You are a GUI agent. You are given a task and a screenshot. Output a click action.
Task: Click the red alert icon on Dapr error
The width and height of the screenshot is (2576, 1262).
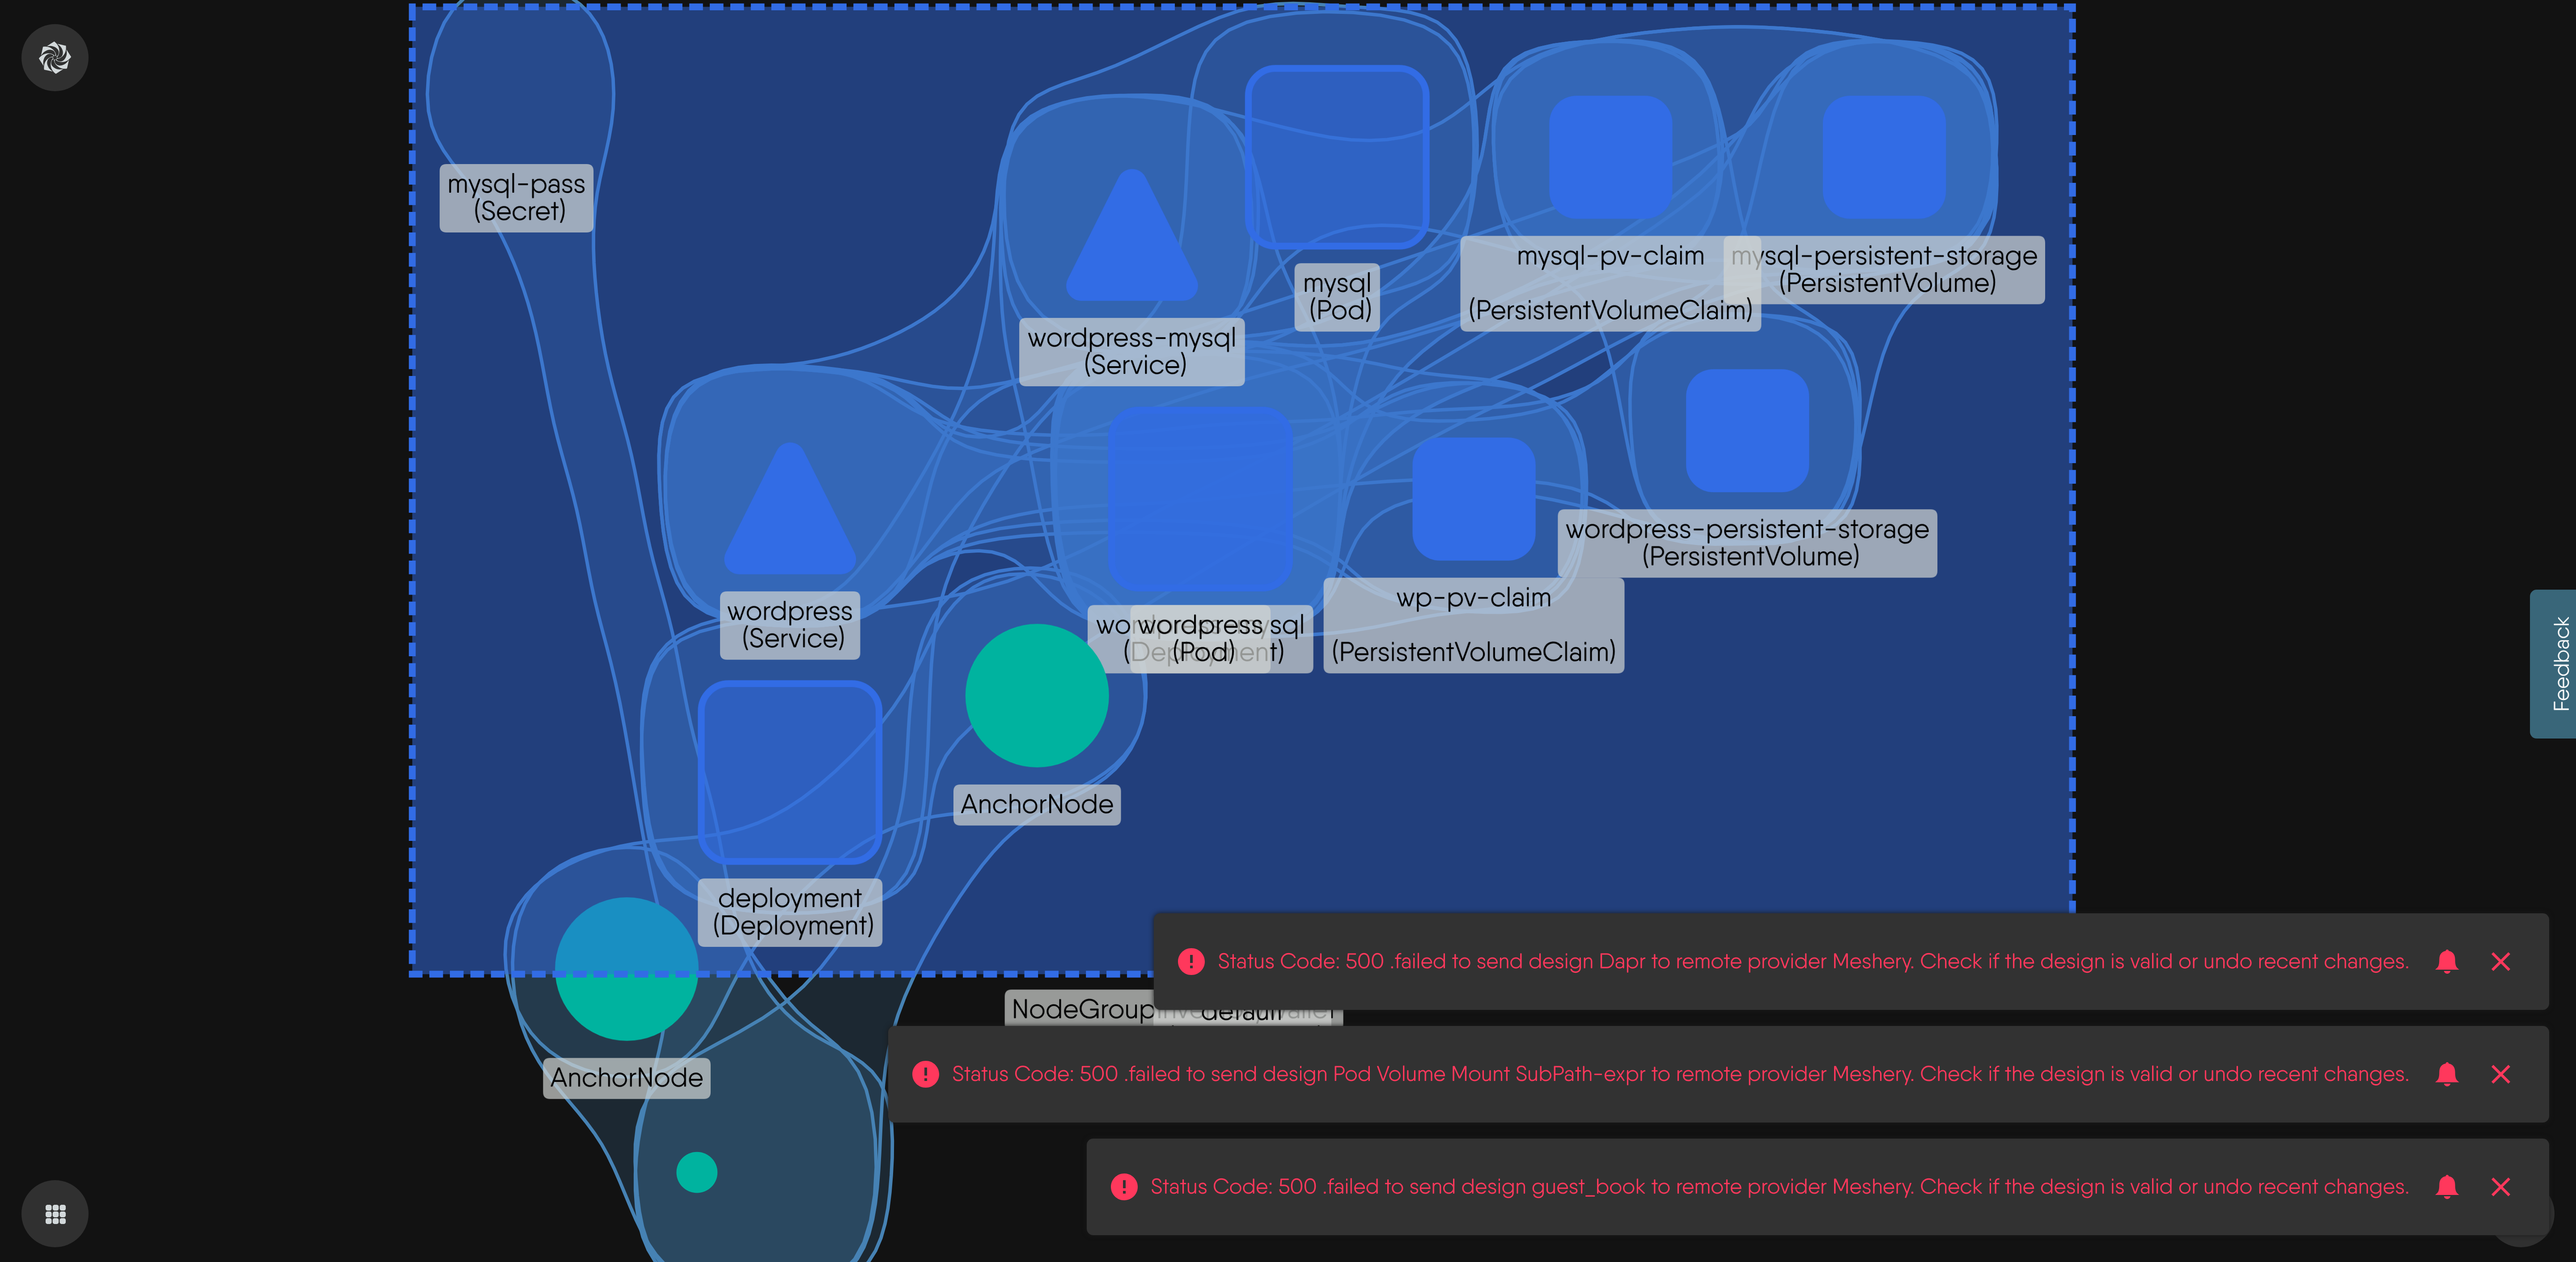point(1191,961)
